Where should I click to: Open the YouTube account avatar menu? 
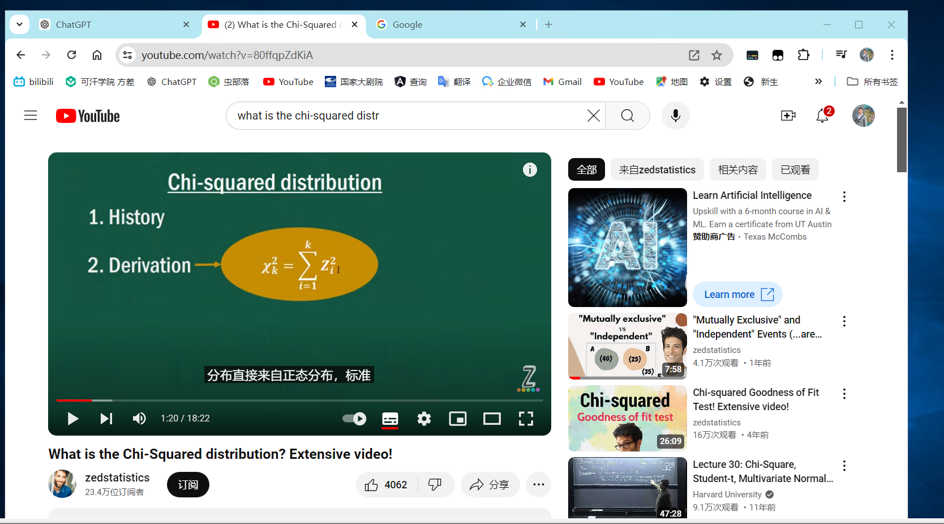[x=863, y=116]
